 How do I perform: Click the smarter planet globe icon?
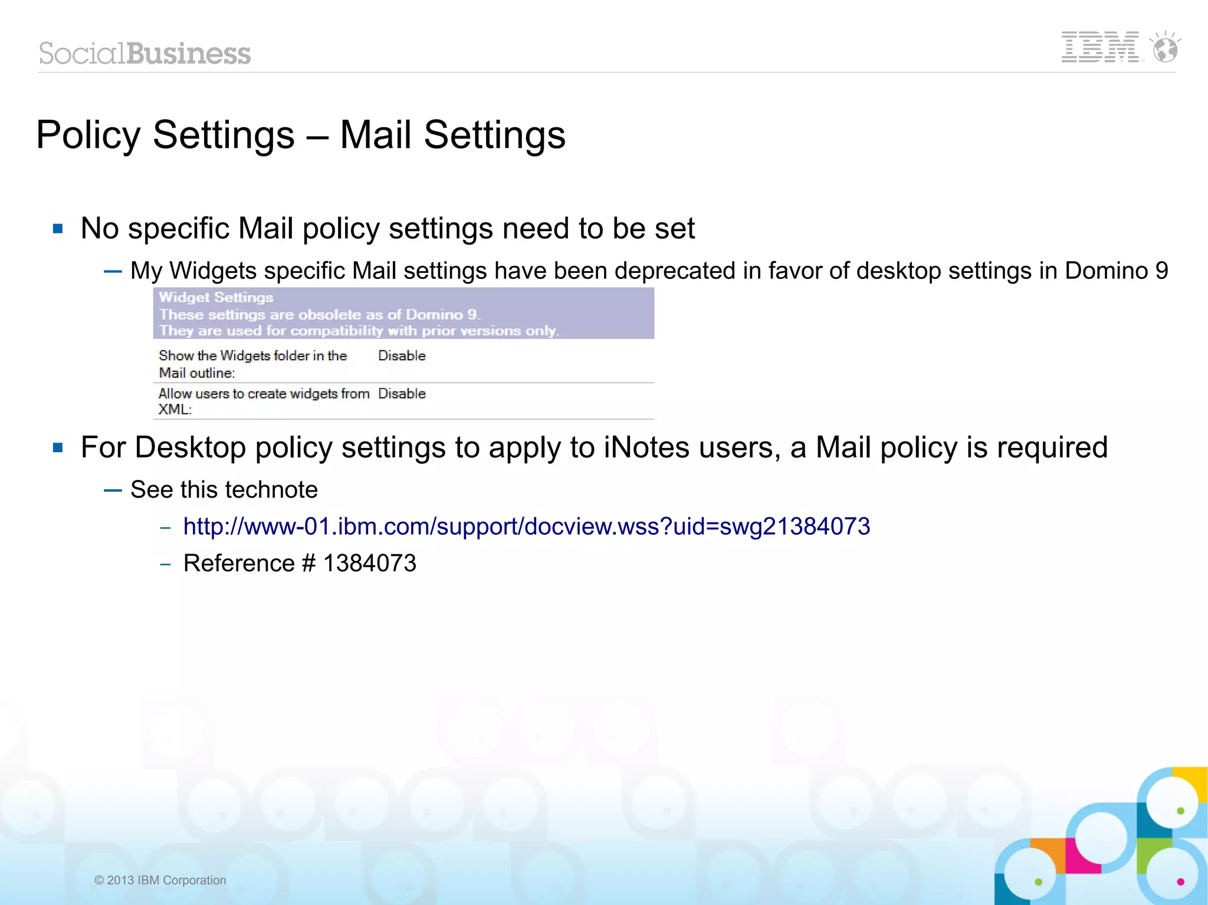(1166, 47)
